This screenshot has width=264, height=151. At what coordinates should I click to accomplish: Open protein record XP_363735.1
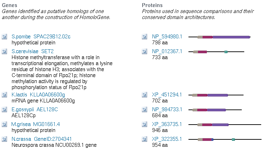(x=167, y=124)
